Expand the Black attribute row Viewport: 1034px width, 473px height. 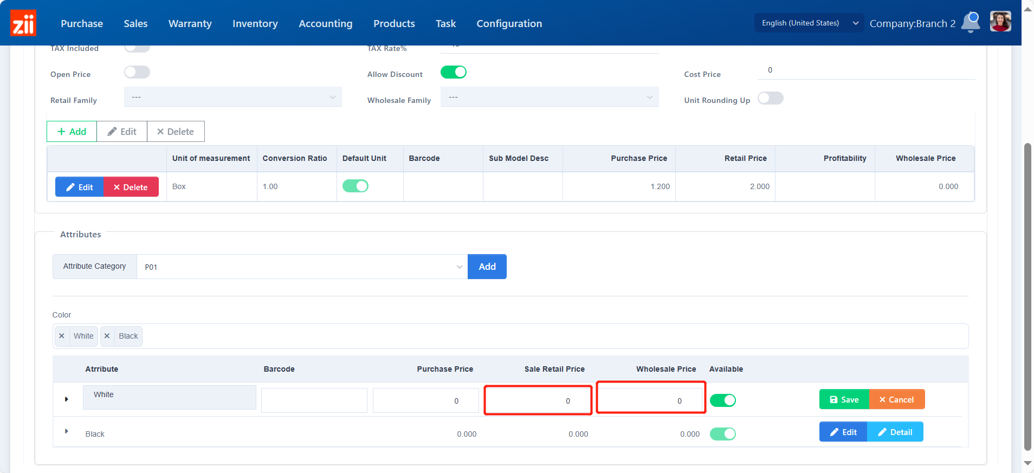(67, 431)
